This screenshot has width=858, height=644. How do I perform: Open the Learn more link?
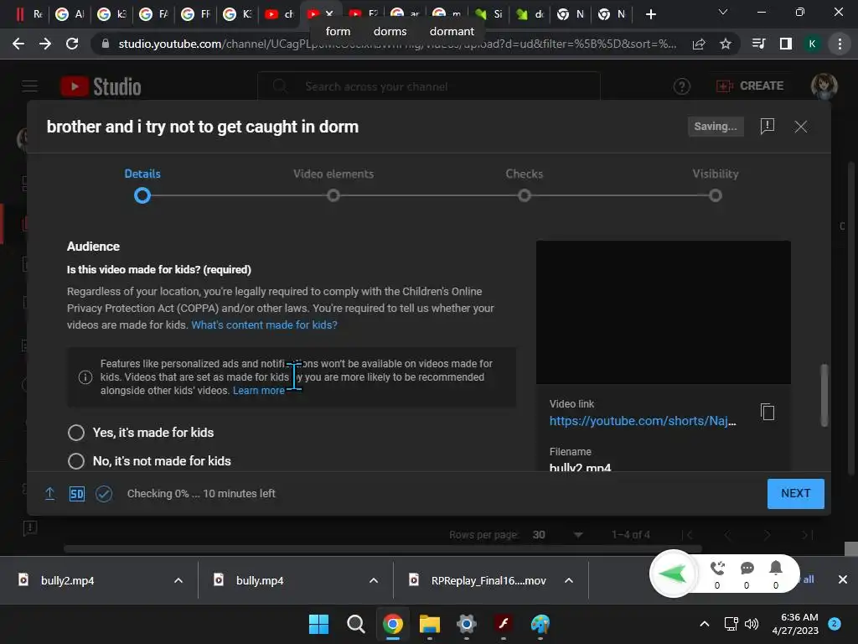click(x=258, y=391)
